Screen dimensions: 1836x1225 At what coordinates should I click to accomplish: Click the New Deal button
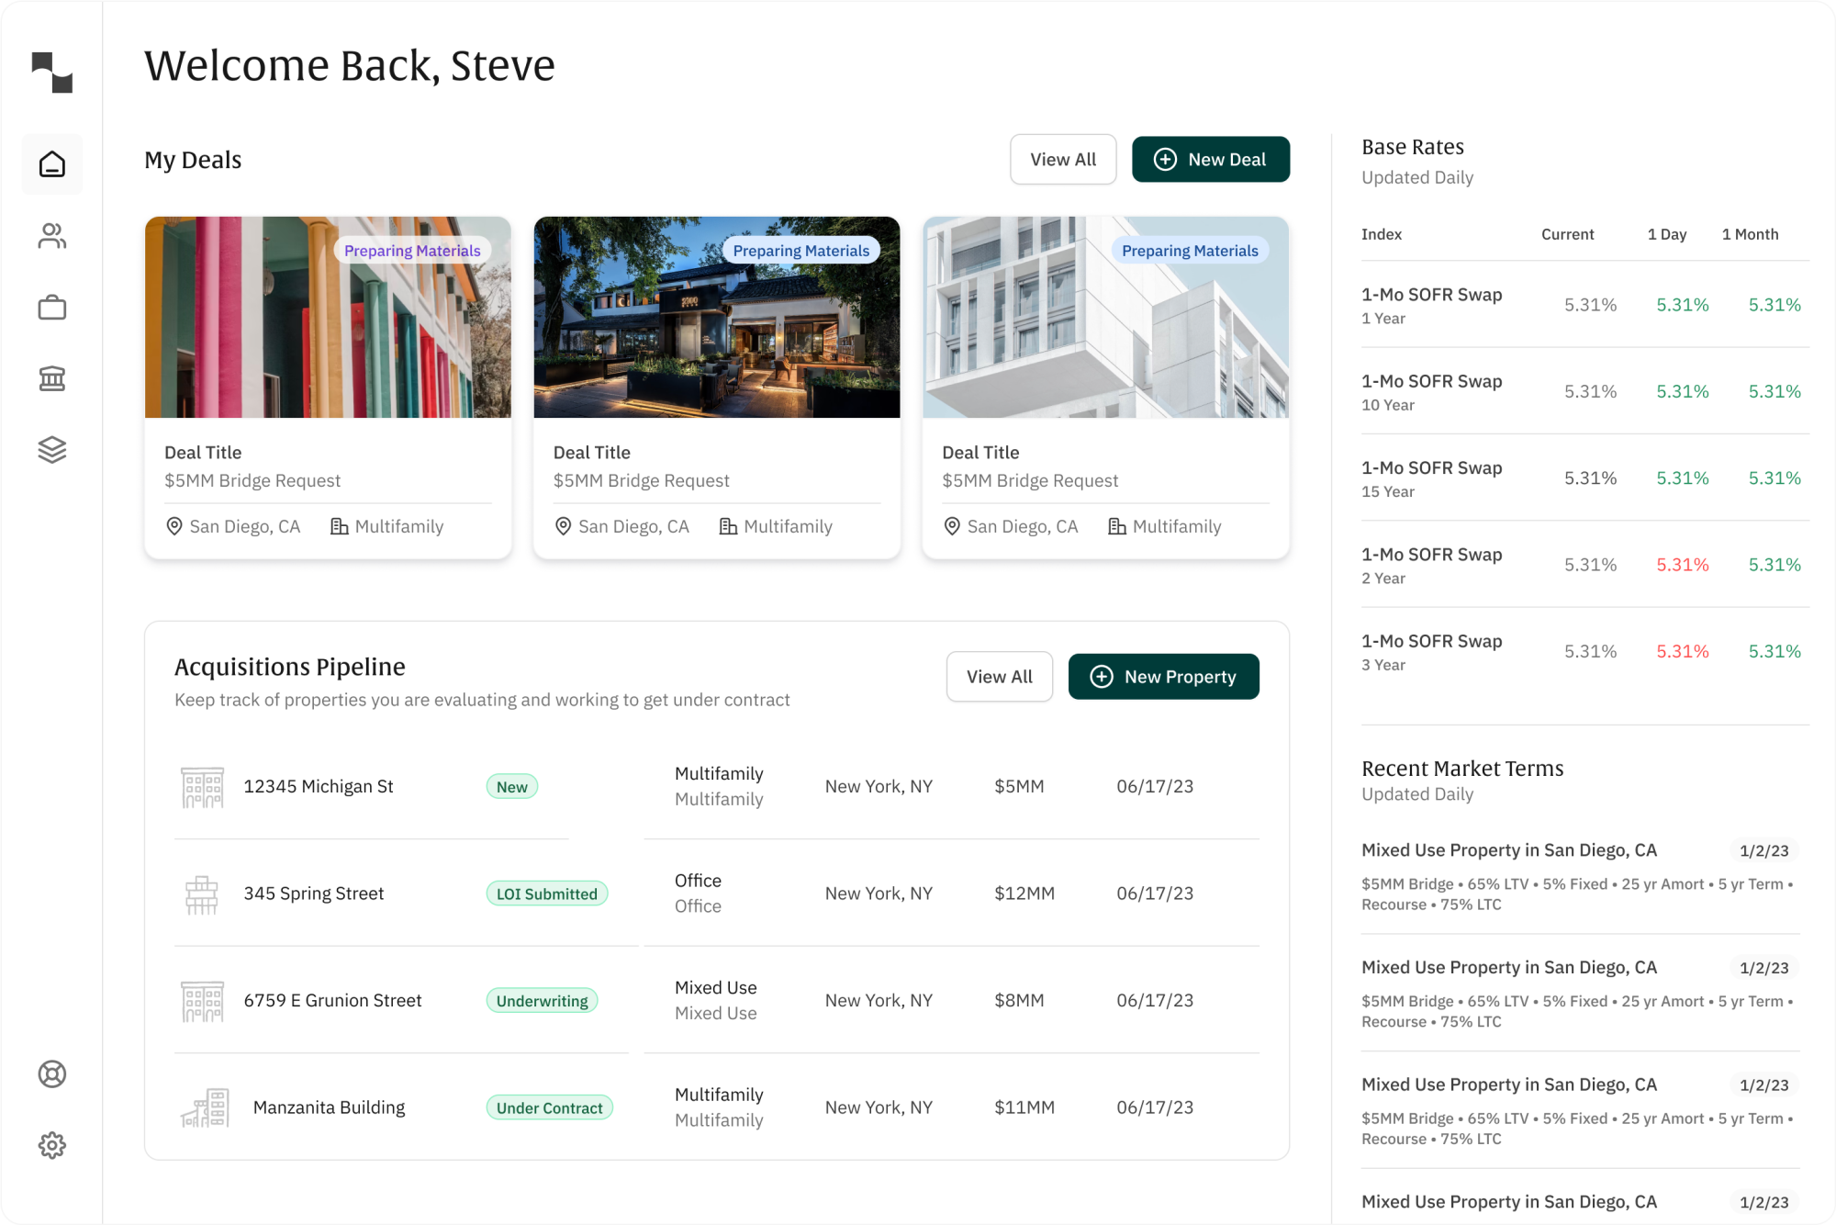[x=1210, y=160]
